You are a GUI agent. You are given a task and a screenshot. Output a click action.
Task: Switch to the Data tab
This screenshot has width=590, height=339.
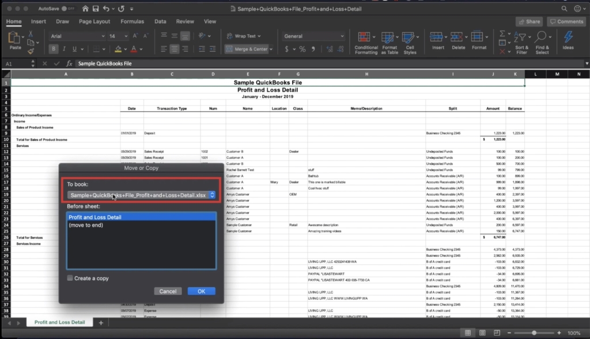click(160, 21)
